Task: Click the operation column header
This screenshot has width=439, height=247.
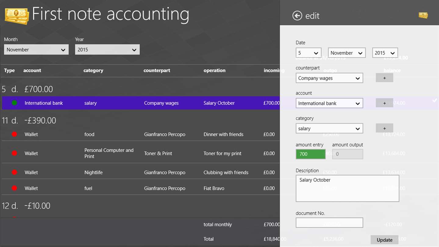Action: (215, 70)
